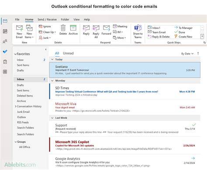The height and width of the screenshot is (170, 207).
Task: Open the People icon in left sidebar
Action: 5,42
